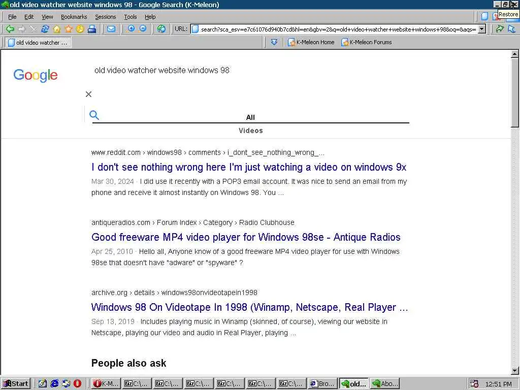
Task: Open the Edit menu
Action: point(29,17)
